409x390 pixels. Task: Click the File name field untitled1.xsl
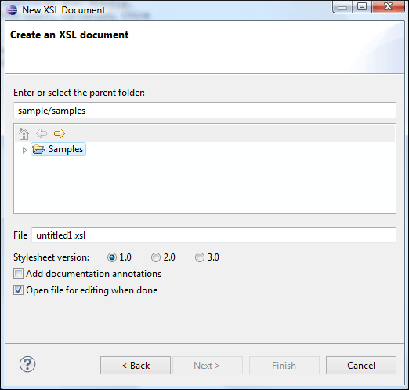214,235
